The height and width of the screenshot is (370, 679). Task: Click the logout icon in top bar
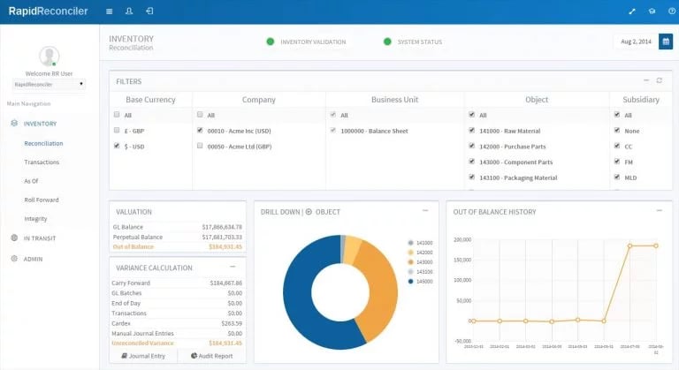pos(149,11)
